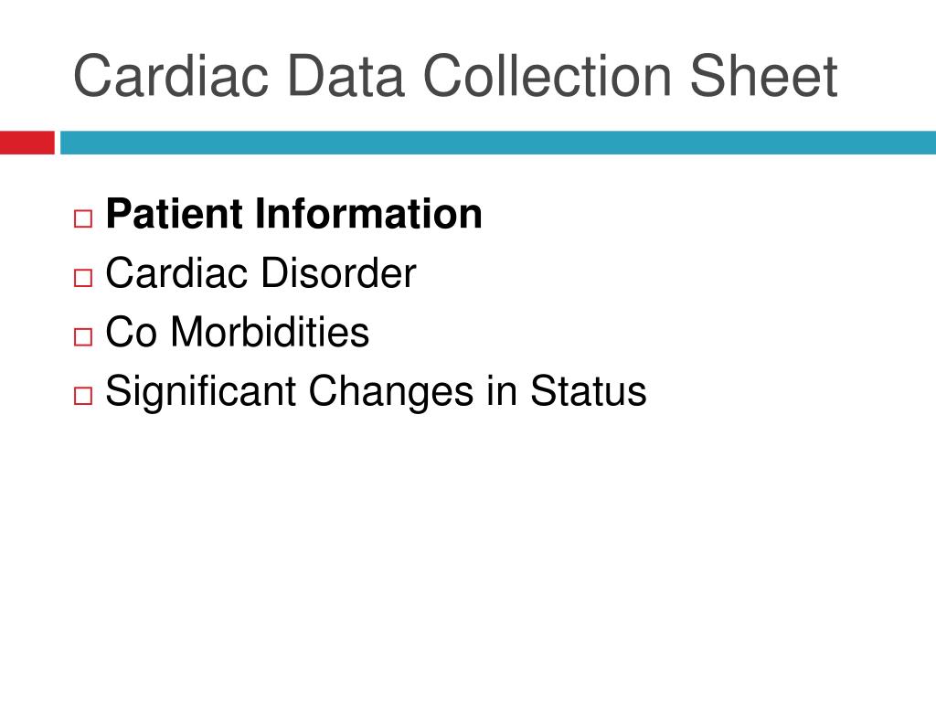Click the bold Patient Information line

(x=293, y=214)
